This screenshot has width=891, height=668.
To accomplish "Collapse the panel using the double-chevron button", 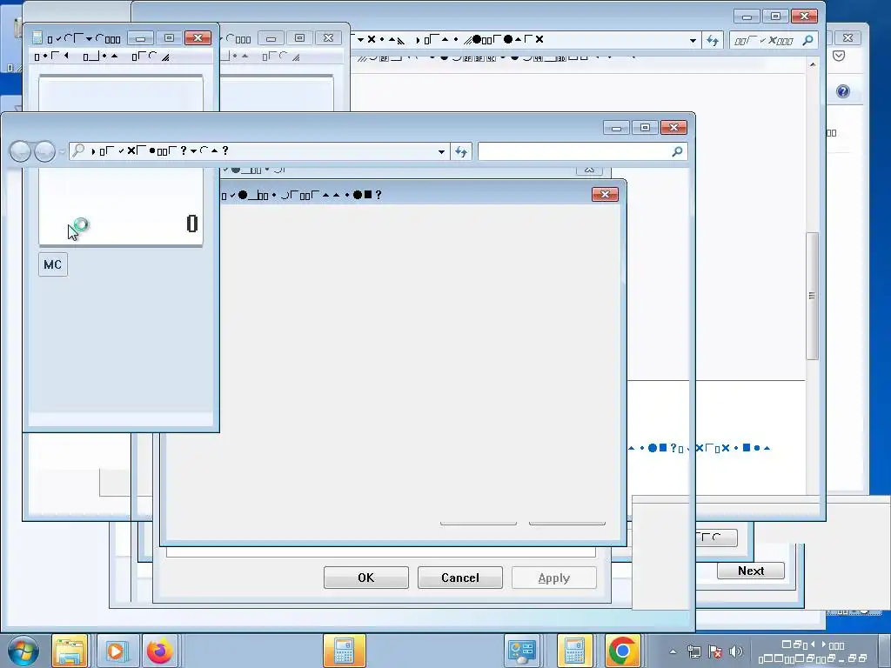I will tap(589, 170).
